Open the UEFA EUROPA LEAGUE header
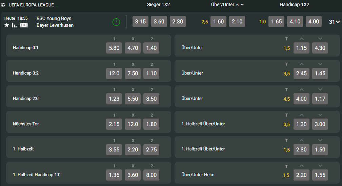 tap(31, 5)
